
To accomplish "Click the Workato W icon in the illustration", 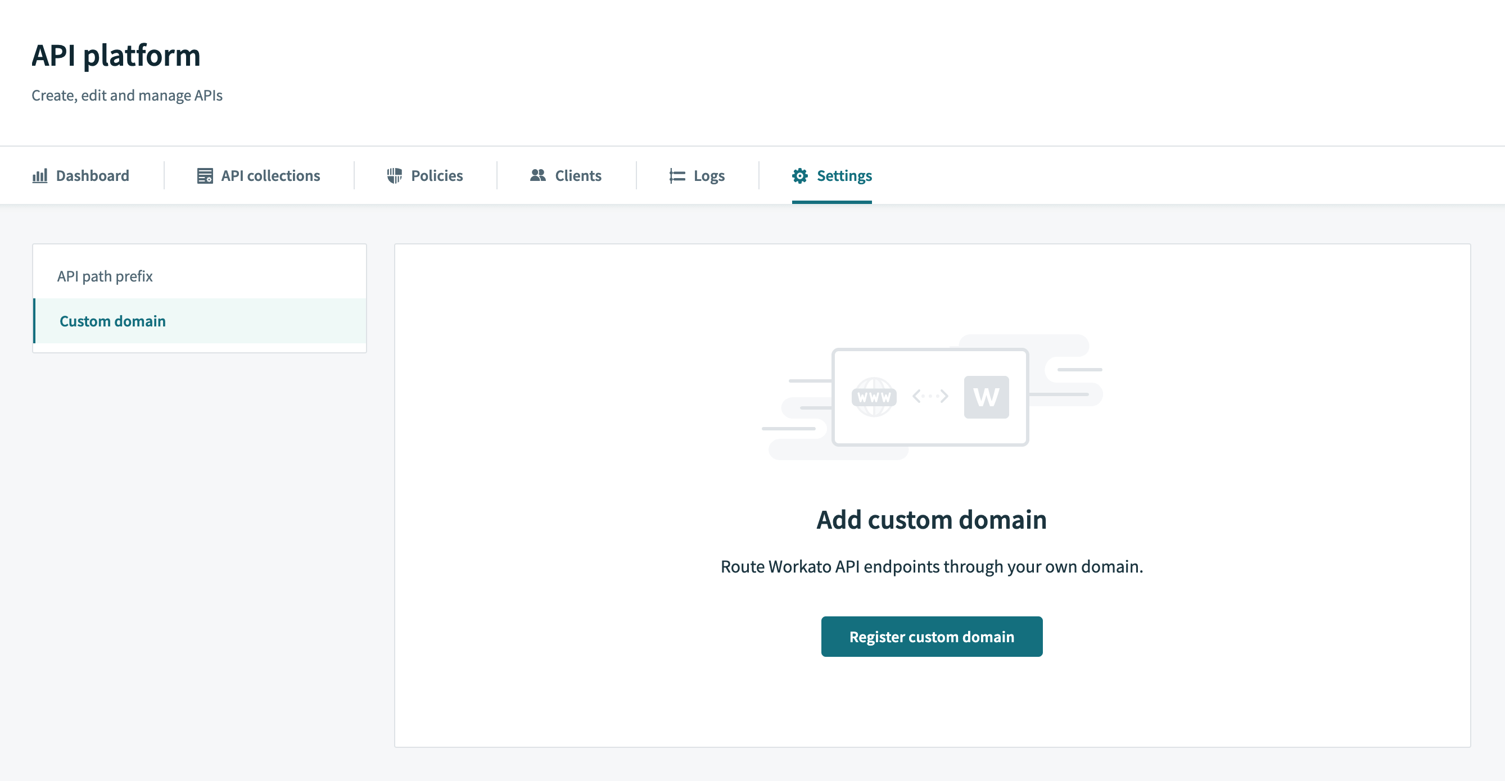I will pyautogui.click(x=987, y=396).
